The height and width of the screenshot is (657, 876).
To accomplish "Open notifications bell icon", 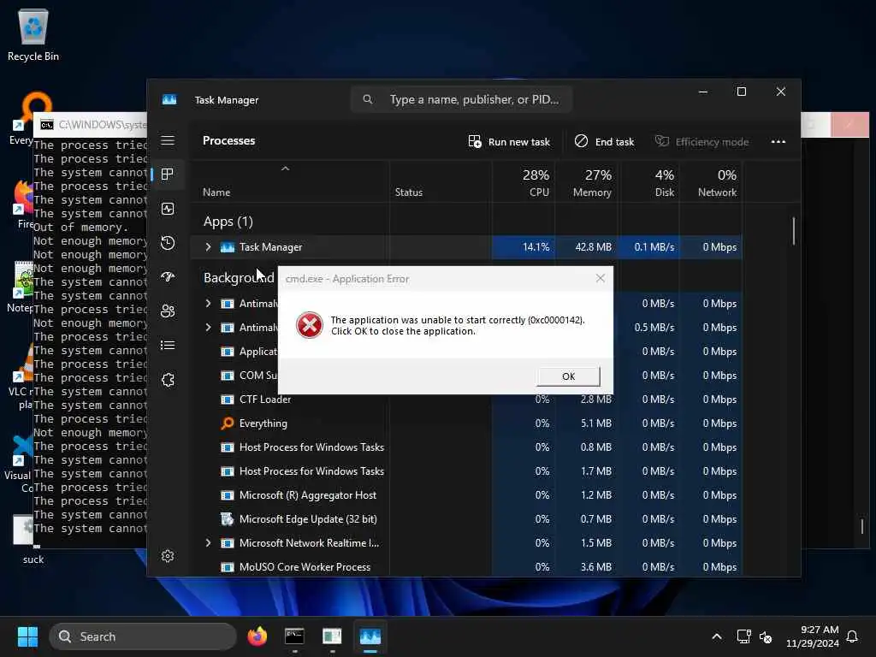I will (853, 636).
